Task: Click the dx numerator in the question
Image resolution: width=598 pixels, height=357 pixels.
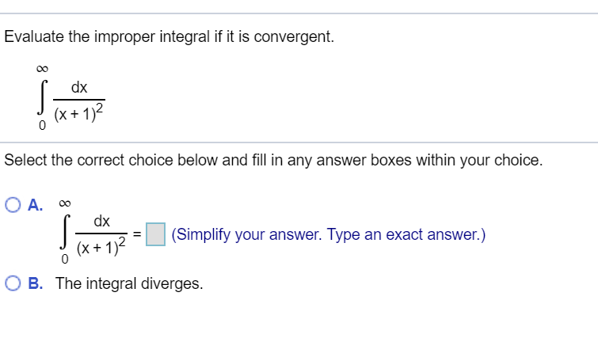Action: coord(78,86)
